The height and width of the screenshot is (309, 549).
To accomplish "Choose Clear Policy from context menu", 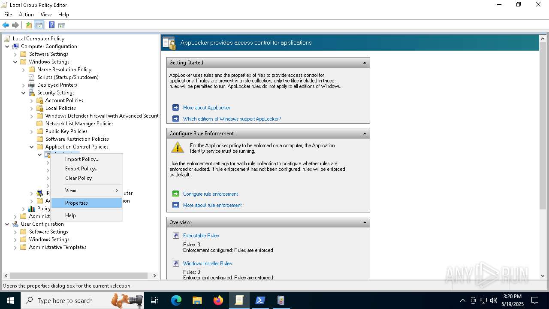I will click(x=87, y=178).
